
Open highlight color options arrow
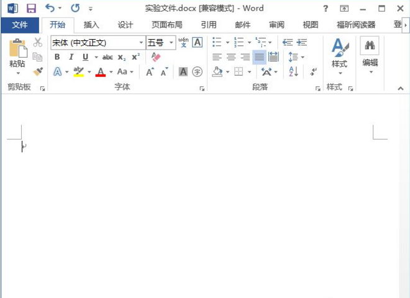[x=89, y=71]
